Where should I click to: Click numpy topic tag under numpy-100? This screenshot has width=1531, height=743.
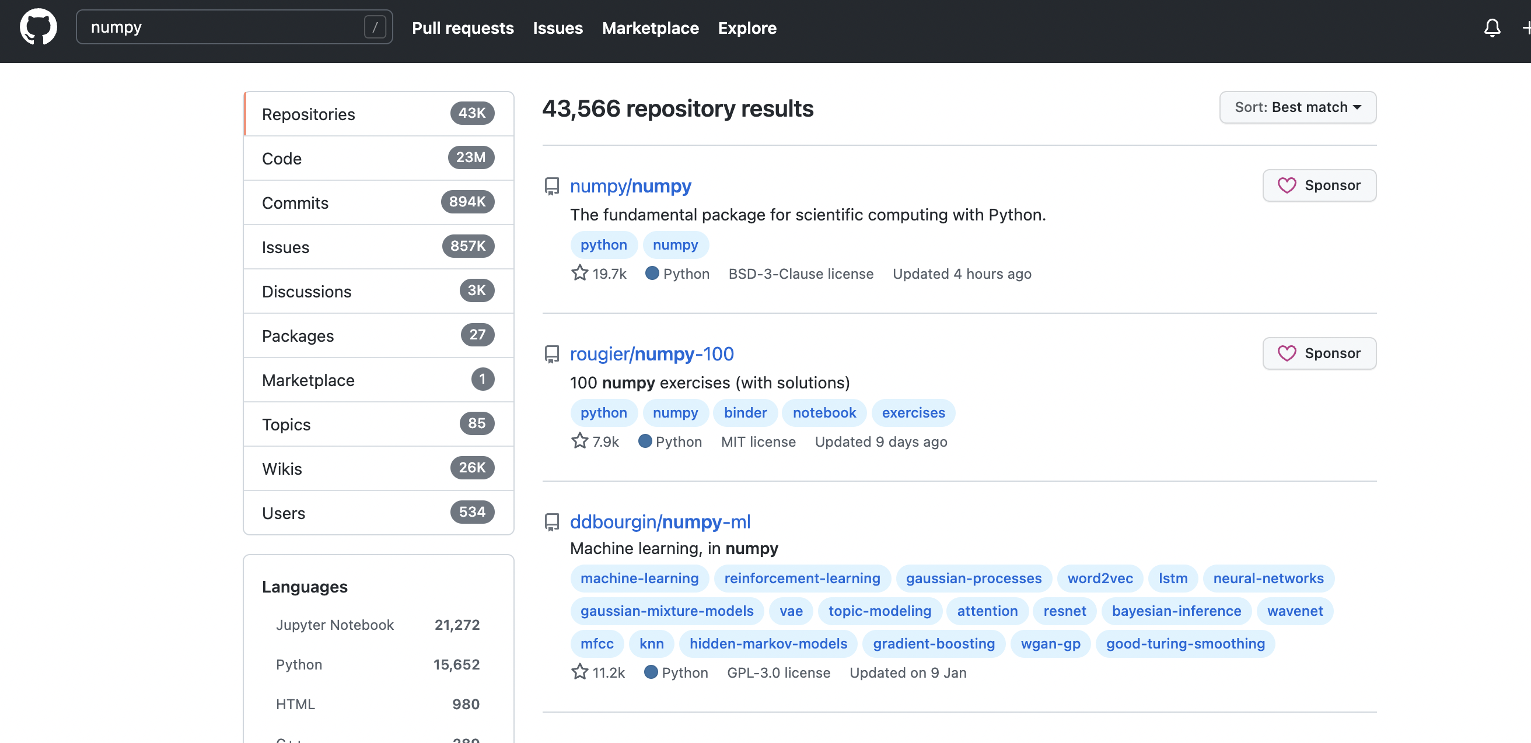coord(675,413)
